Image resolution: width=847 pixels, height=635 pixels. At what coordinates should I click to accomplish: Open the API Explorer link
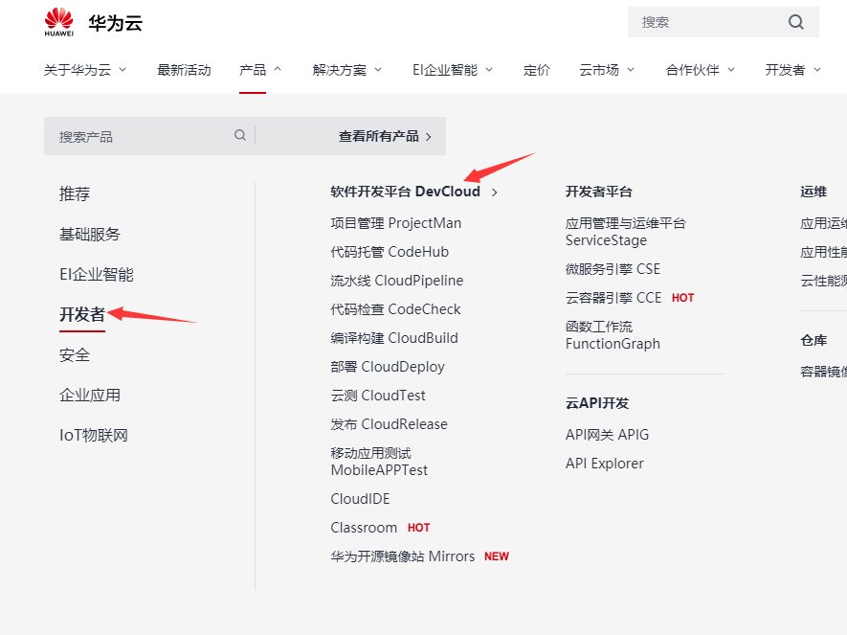[x=605, y=464]
